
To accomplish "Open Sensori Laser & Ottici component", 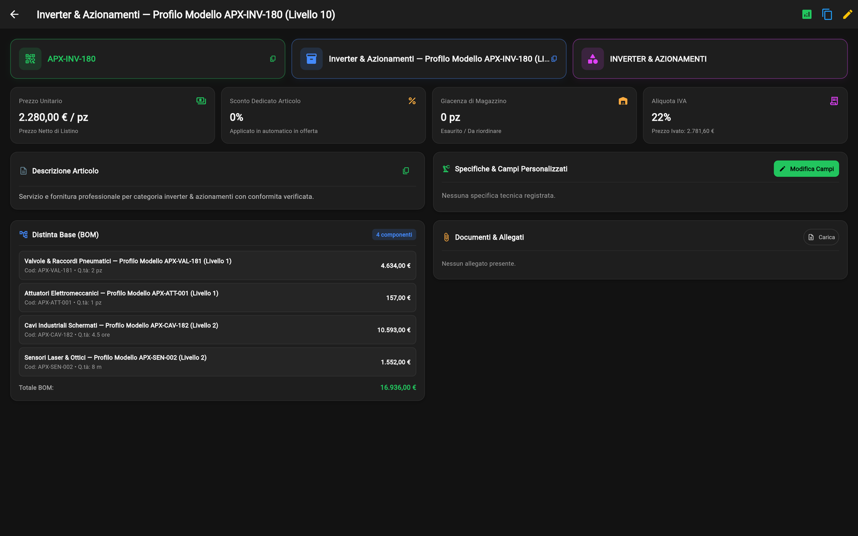I will tap(217, 362).
